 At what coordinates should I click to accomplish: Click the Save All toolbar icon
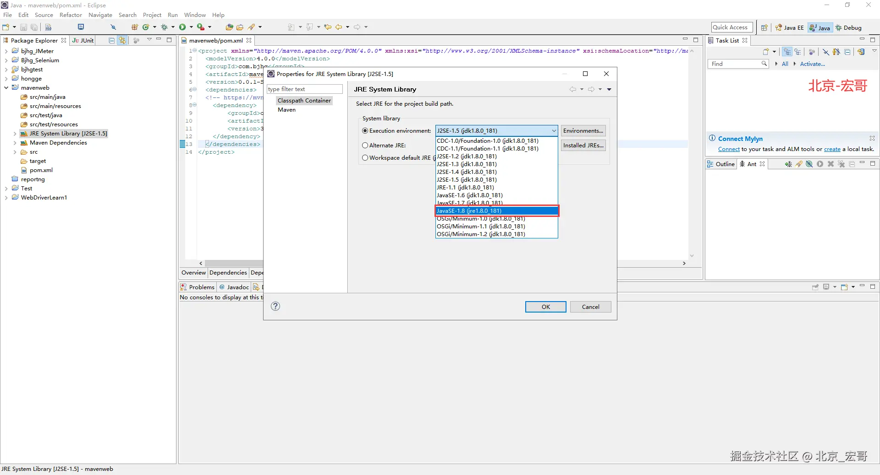click(34, 27)
